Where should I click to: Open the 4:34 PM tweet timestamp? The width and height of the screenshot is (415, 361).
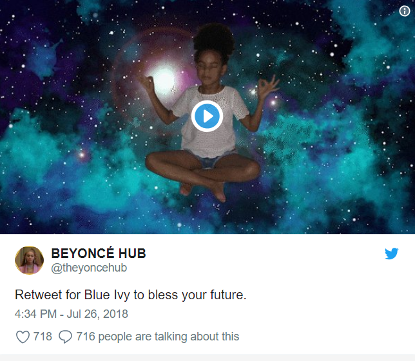pyautogui.click(x=35, y=314)
